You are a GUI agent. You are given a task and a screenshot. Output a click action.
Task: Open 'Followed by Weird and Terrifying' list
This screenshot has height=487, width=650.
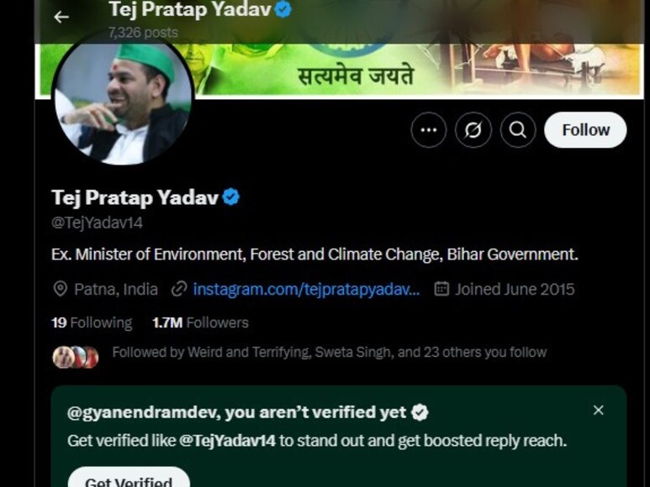click(x=329, y=352)
